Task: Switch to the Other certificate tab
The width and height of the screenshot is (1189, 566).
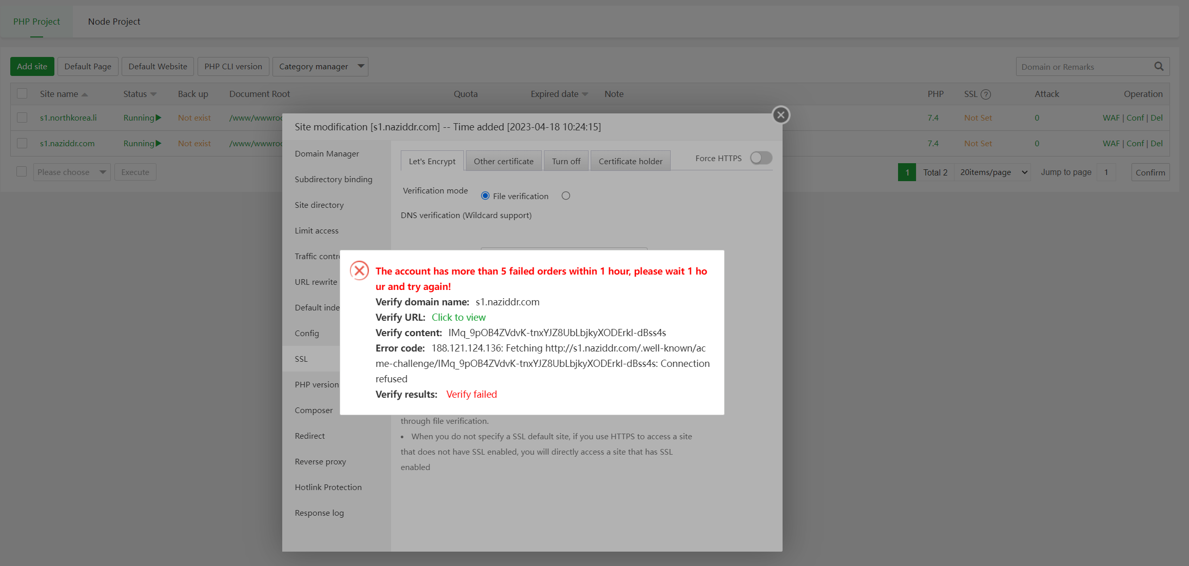Action: tap(503, 161)
